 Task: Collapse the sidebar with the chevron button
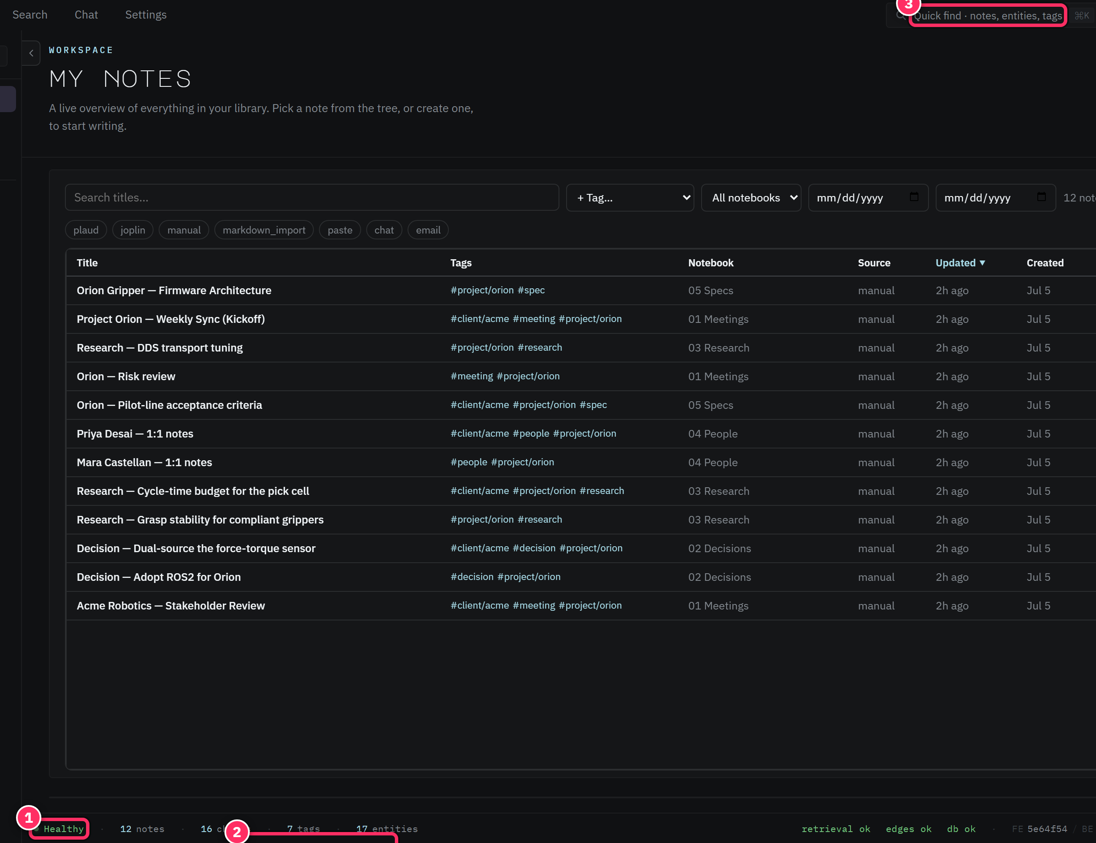(31, 53)
